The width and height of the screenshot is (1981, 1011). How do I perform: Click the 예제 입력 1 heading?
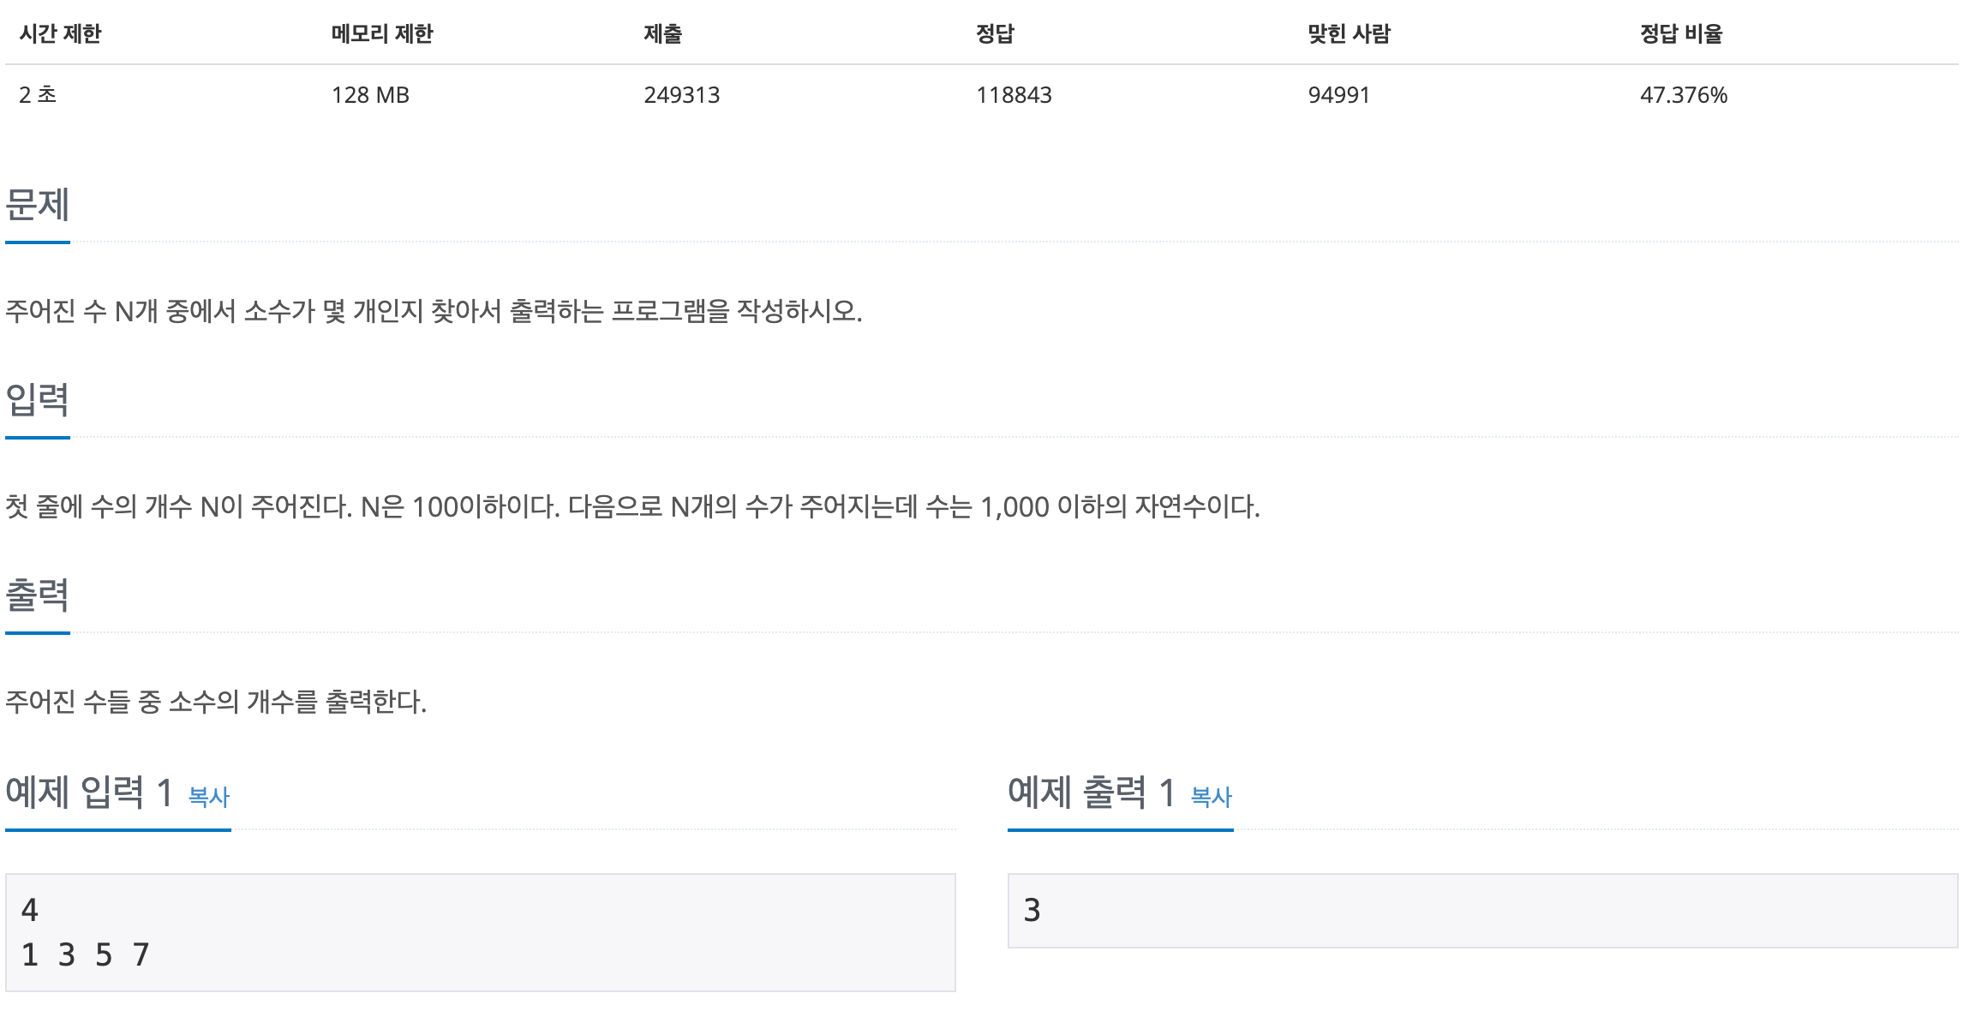(90, 793)
